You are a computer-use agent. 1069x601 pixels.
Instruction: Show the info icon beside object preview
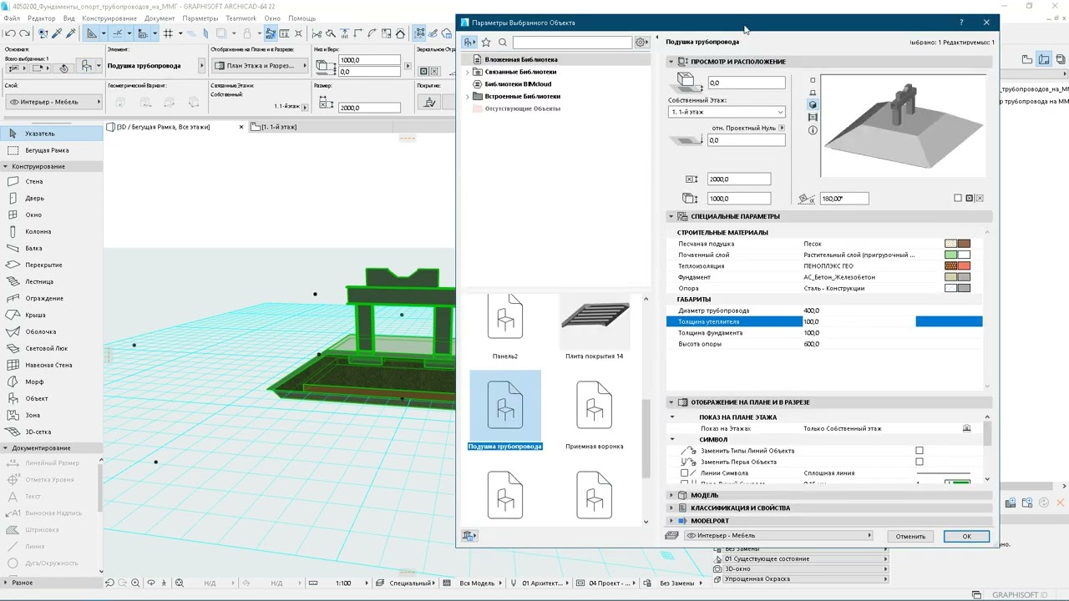tap(813, 130)
